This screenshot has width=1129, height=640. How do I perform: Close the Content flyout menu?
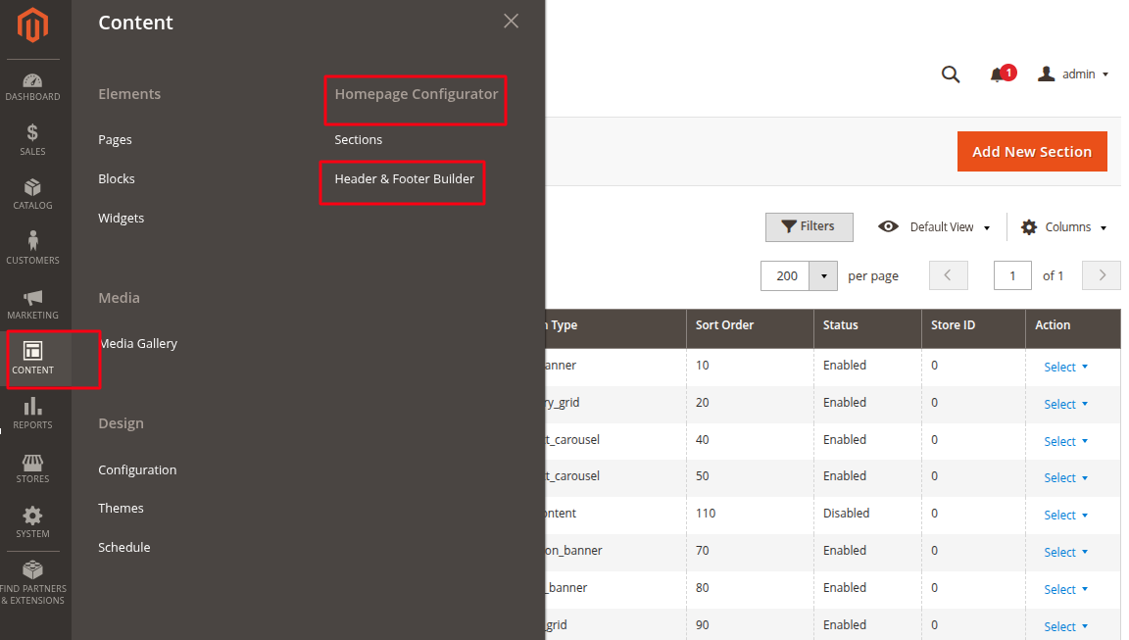coord(511,21)
